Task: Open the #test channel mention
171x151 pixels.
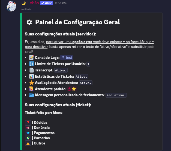Action: click(x=67, y=58)
